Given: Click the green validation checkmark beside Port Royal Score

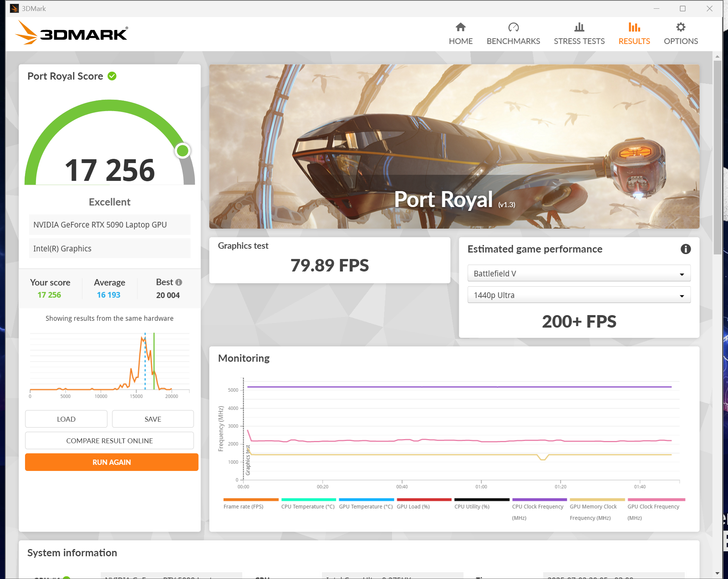Looking at the screenshot, I should (112, 76).
